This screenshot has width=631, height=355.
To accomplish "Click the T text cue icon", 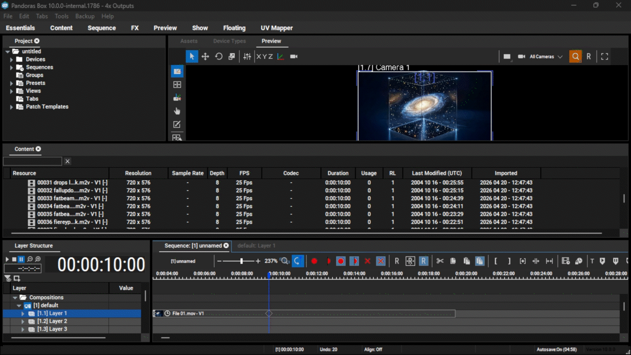I will pos(592,261).
